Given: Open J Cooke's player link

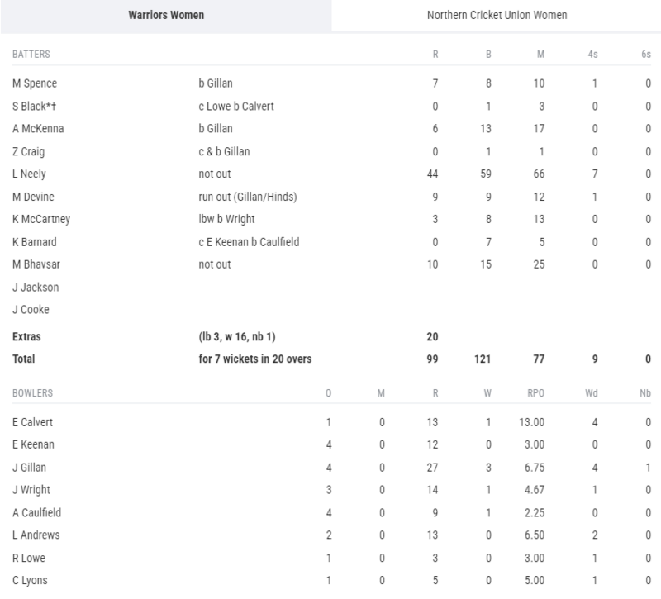Looking at the screenshot, I should point(31,311).
